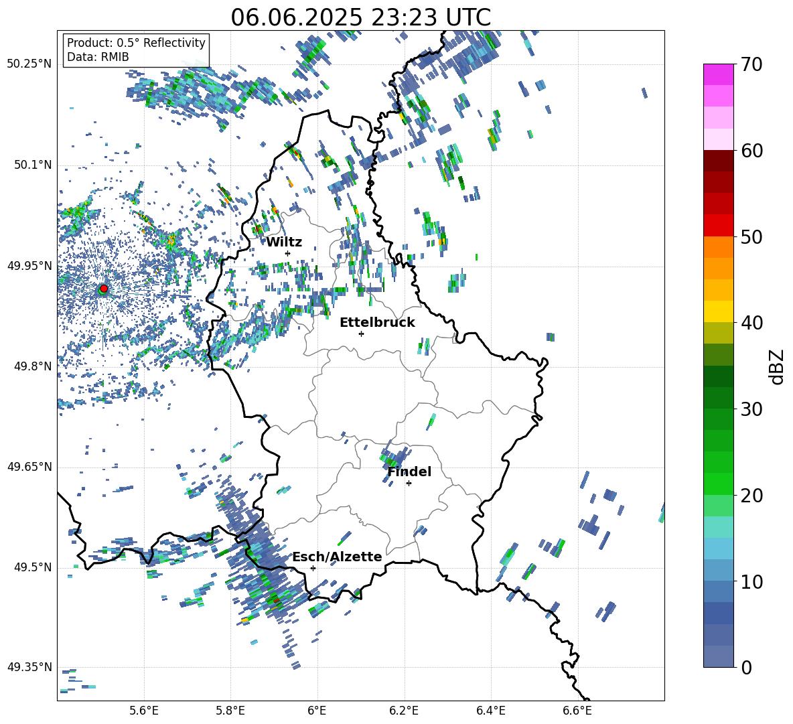Image resolution: width=793 pixels, height=724 pixels.
Task: Click the 49.35°N latitude label
Action: [29, 667]
